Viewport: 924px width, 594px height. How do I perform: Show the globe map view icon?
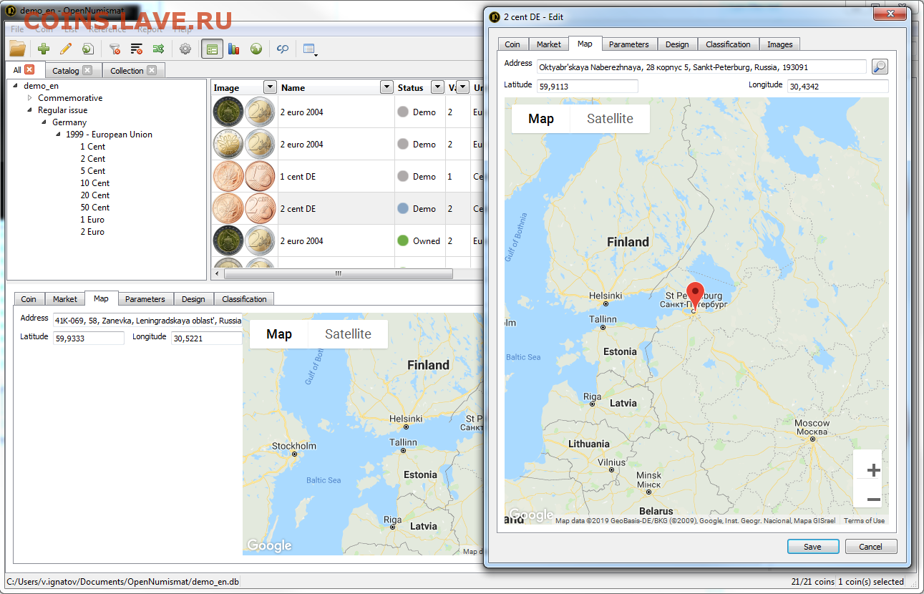tap(256, 49)
